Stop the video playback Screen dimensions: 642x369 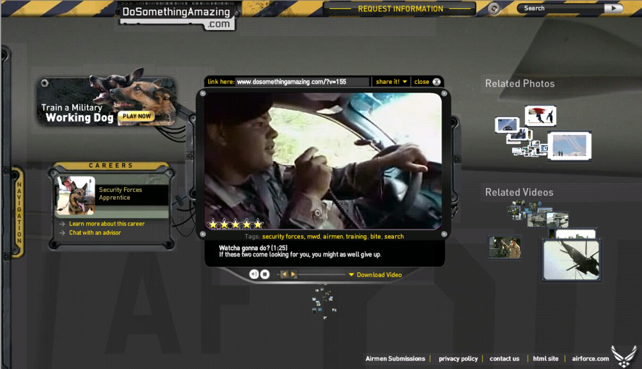click(265, 274)
